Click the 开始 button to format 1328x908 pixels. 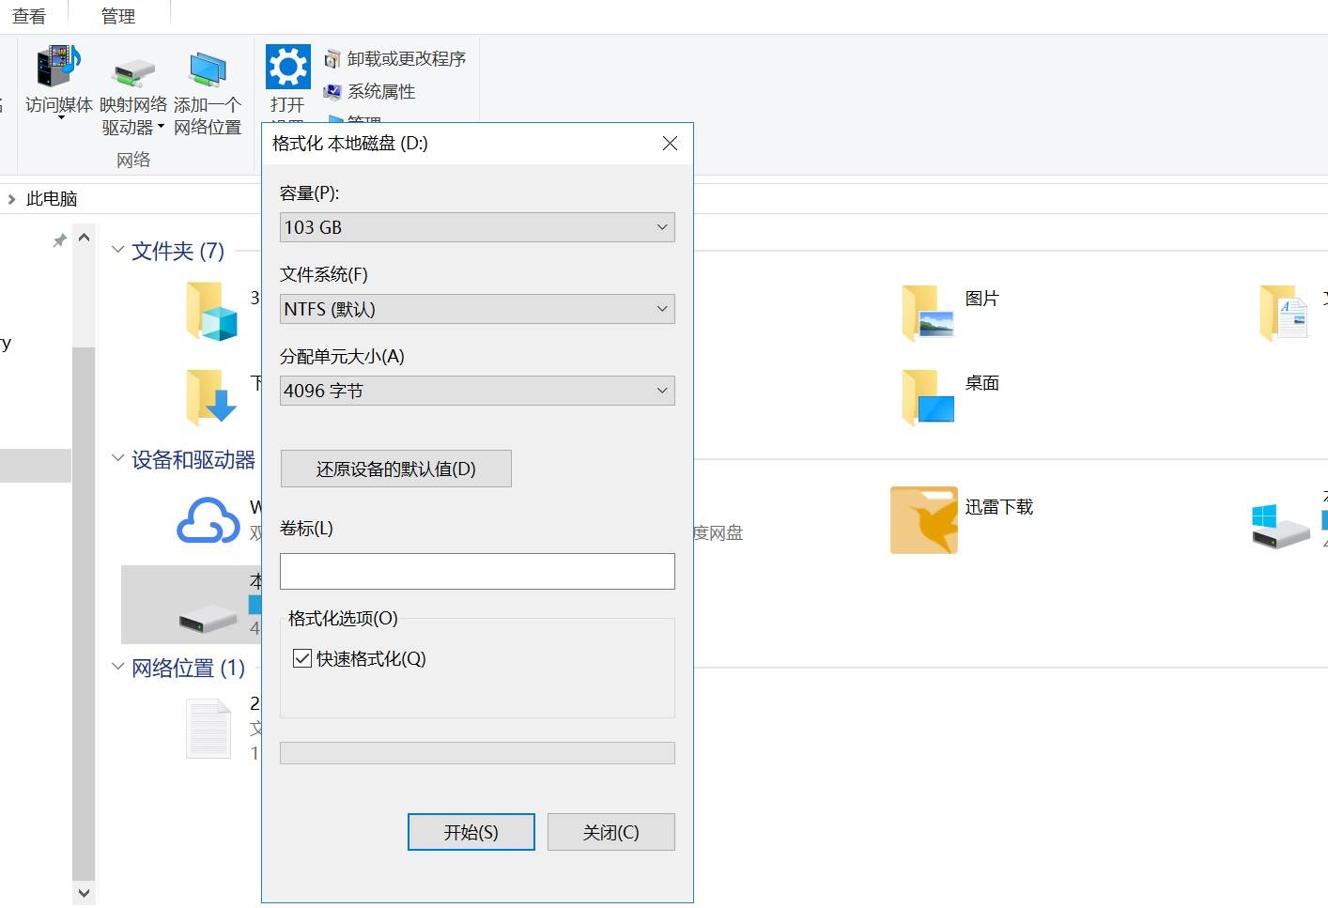click(471, 832)
